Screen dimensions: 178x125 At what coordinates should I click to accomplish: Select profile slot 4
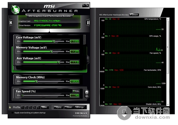point(35,107)
